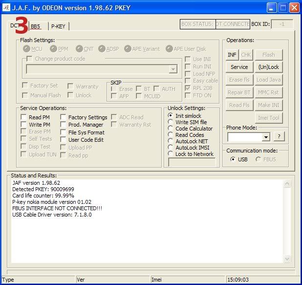Screen dimensions: 302x285
Task: Click the question mark button beside Phone Mode
Action: pyautogui.click(x=279, y=136)
